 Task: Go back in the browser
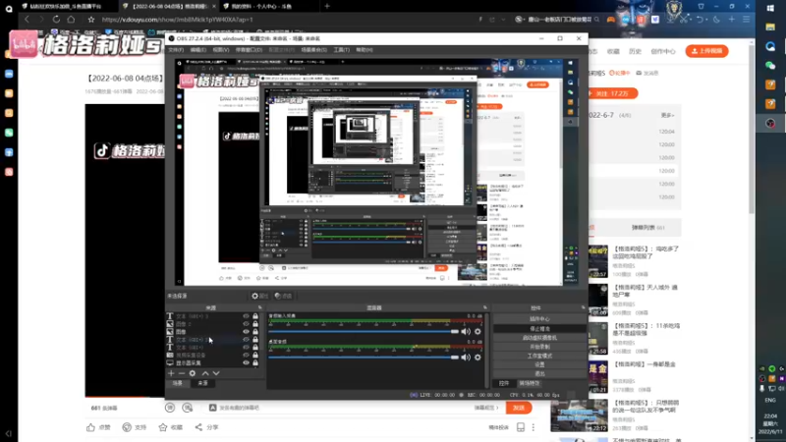[28, 19]
